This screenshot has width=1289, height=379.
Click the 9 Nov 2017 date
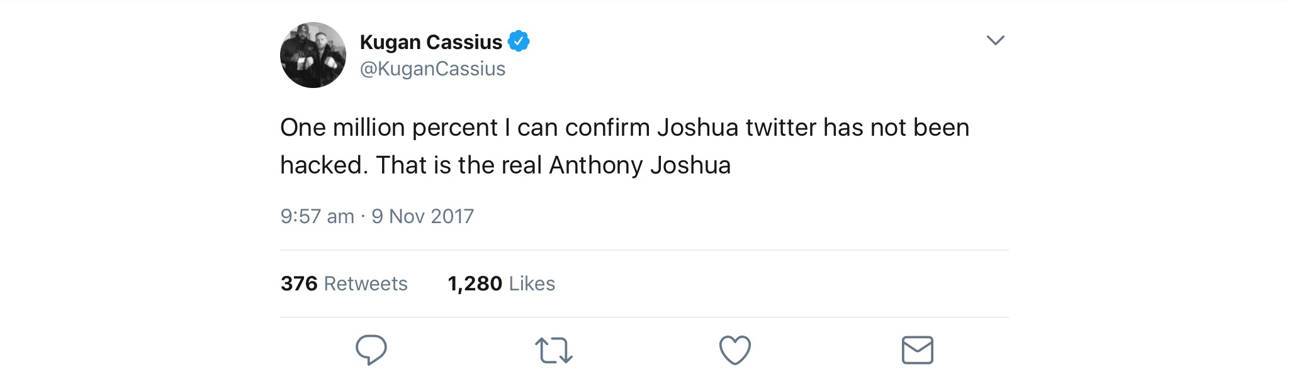[422, 216]
